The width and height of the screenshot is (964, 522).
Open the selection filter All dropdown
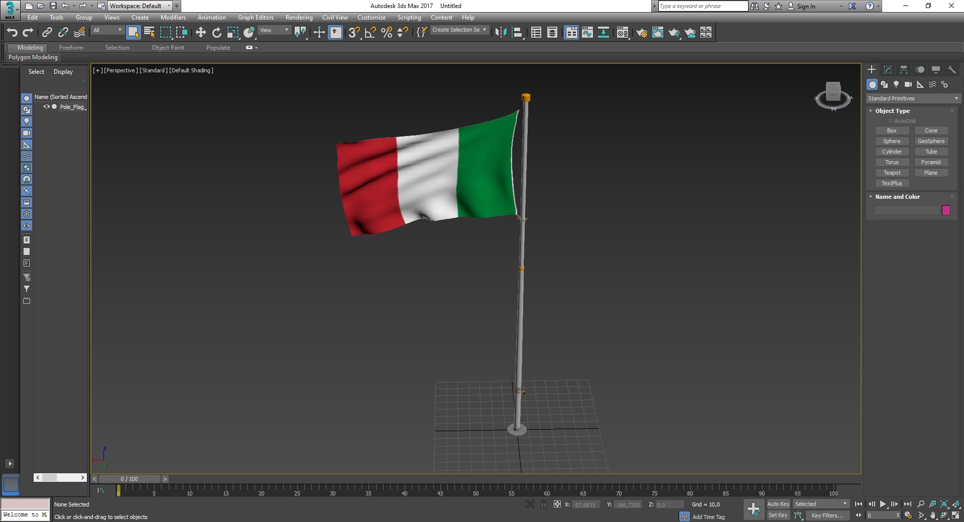pyautogui.click(x=107, y=30)
